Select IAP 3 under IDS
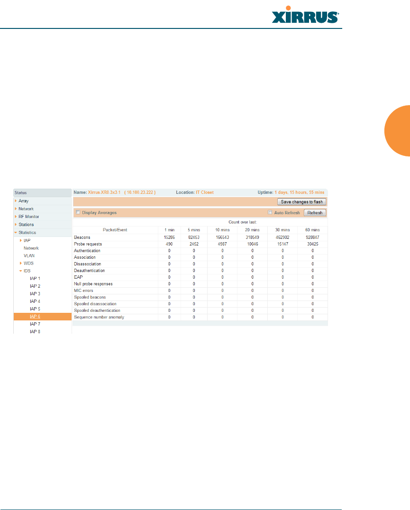Screen dimensions: 410x510 pos(35,294)
